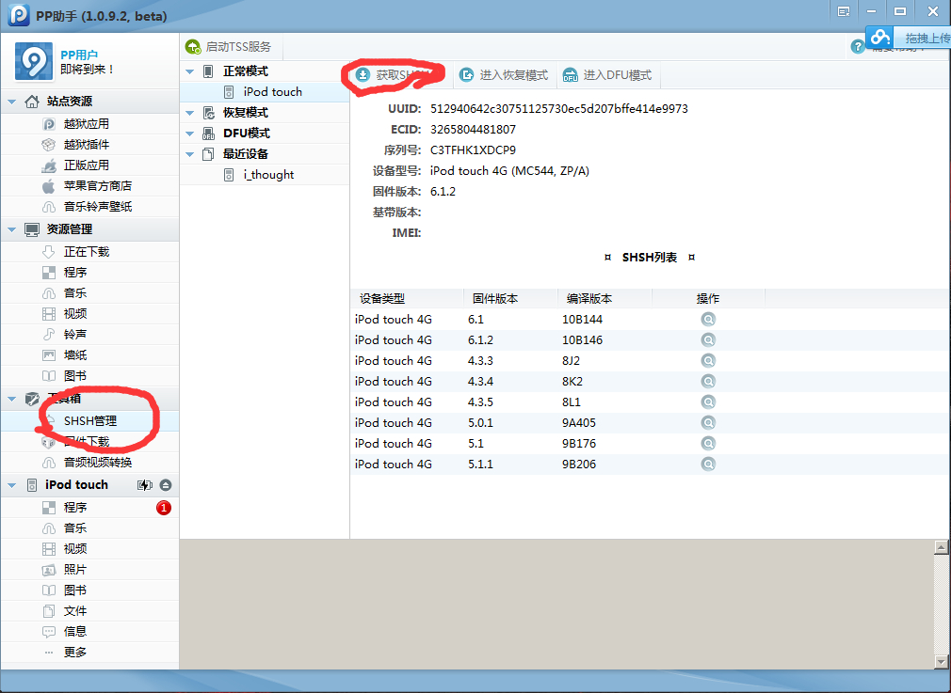
Task: Collapse the iPod touch device section
Action: click(11, 485)
